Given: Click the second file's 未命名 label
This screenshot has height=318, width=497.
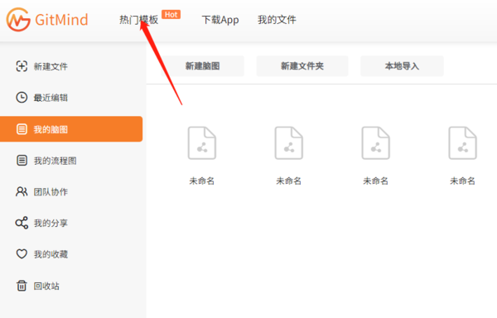Looking at the screenshot, I should (x=289, y=181).
